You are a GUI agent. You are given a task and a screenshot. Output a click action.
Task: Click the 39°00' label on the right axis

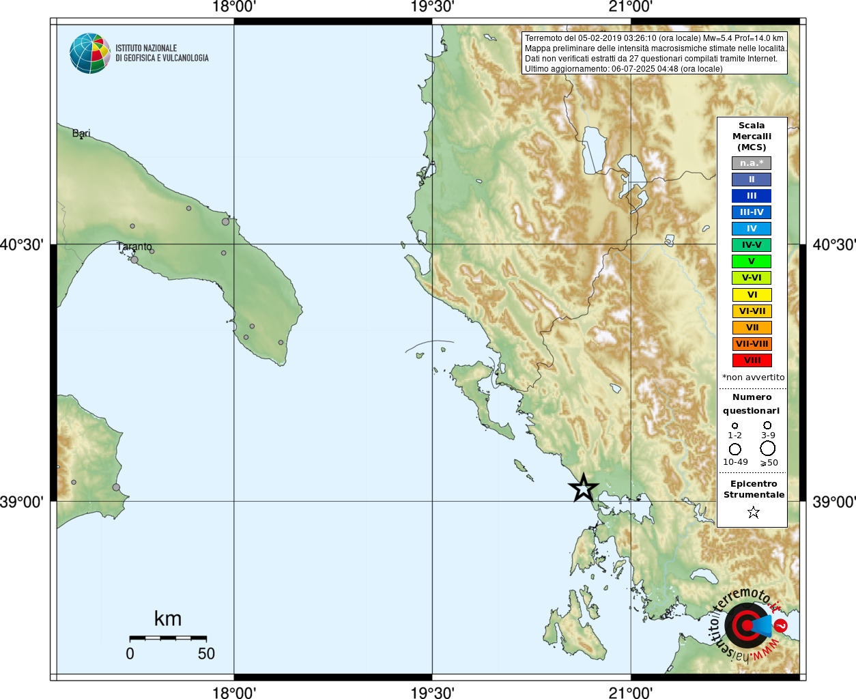[x=834, y=502]
